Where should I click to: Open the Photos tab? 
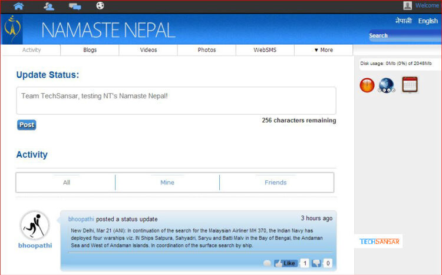point(207,50)
